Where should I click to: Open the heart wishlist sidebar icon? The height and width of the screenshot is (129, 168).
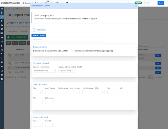point(2,62)
